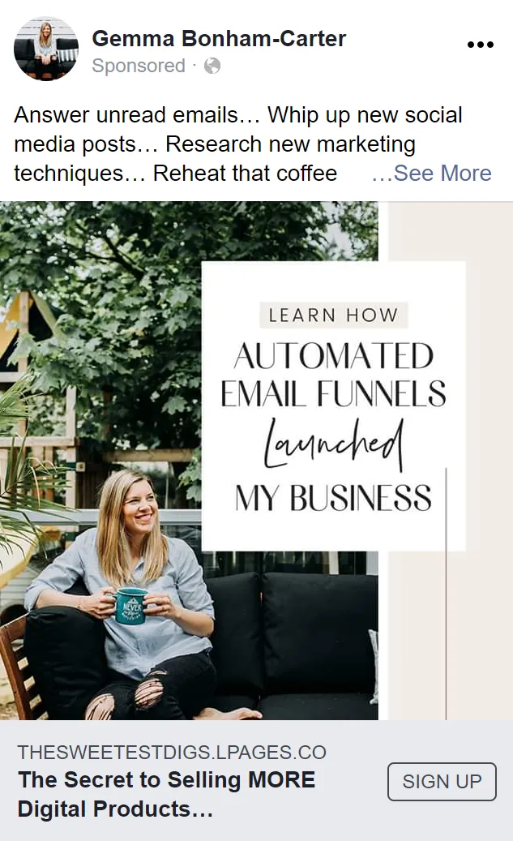The height and width of the screenshot is (841, 513).
Task: Click the handwritten 'Launched' word
Action: click(333, 444)
